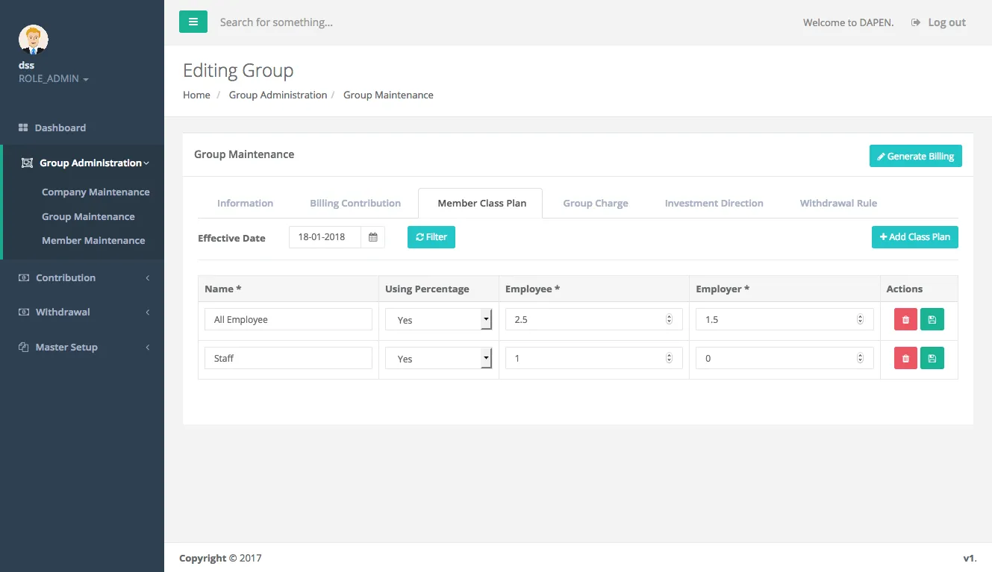Click the Effective Date input field
The width and height of the screenshot is (992, 572).
(325, 237)
